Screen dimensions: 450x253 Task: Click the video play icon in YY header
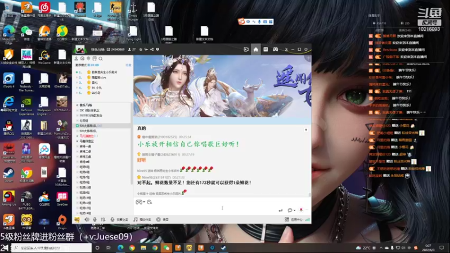coord(246,49)
